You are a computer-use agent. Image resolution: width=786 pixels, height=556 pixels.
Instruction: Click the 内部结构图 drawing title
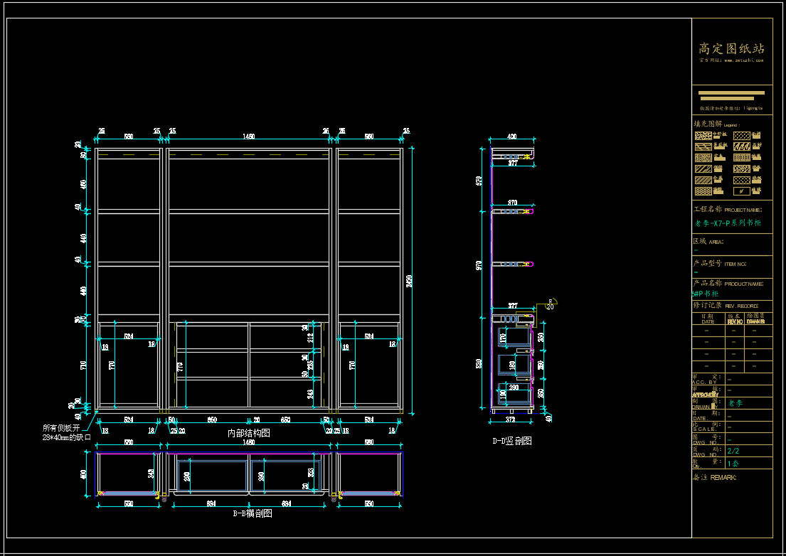pyautogui.click(x=249, y=433)
